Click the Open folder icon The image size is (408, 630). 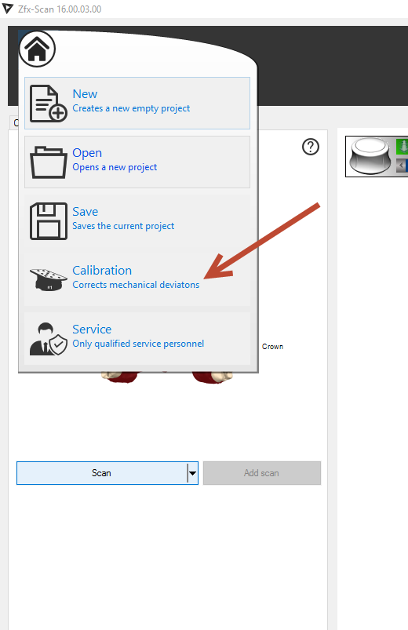(48, 162)
